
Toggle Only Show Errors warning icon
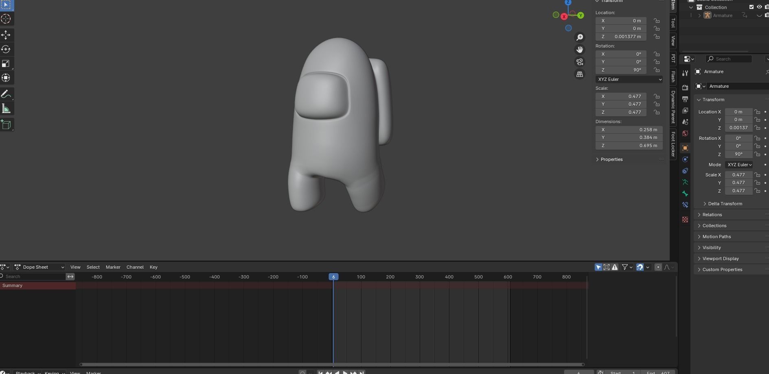click(615, 267)
